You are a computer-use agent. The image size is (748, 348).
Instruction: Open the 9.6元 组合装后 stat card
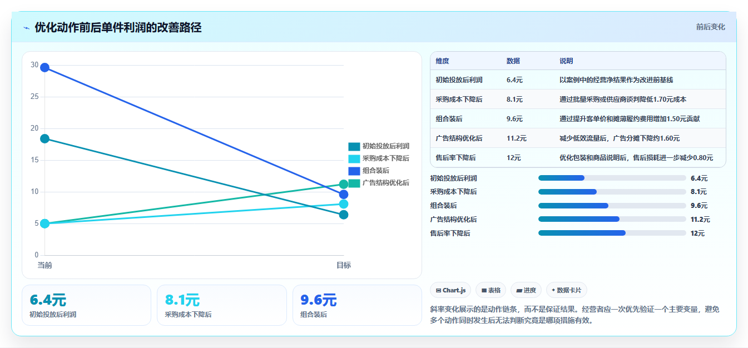coord(357,305)
